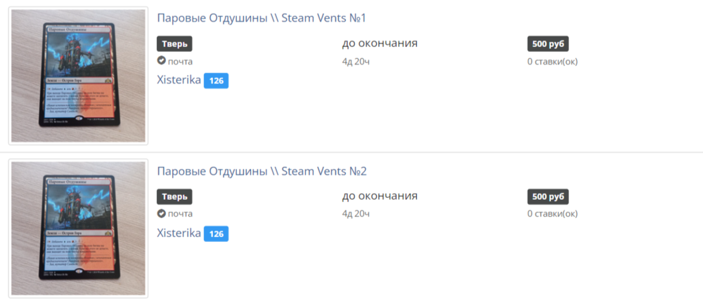Click the 500 руб price badge for lot №2
This screenshot has height=303, width=703.
(x=548, y=196)
